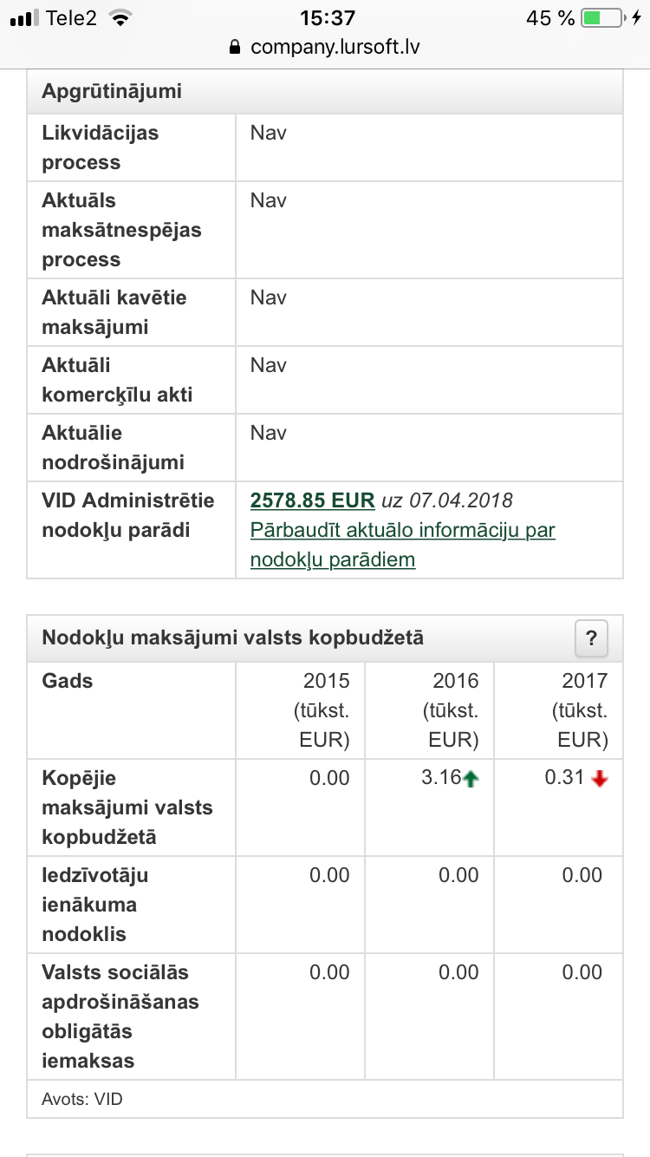Select the Iedzīvotāju ienākuma nodoklis row label
The image size is (650, 1157).
pos(95,905)
